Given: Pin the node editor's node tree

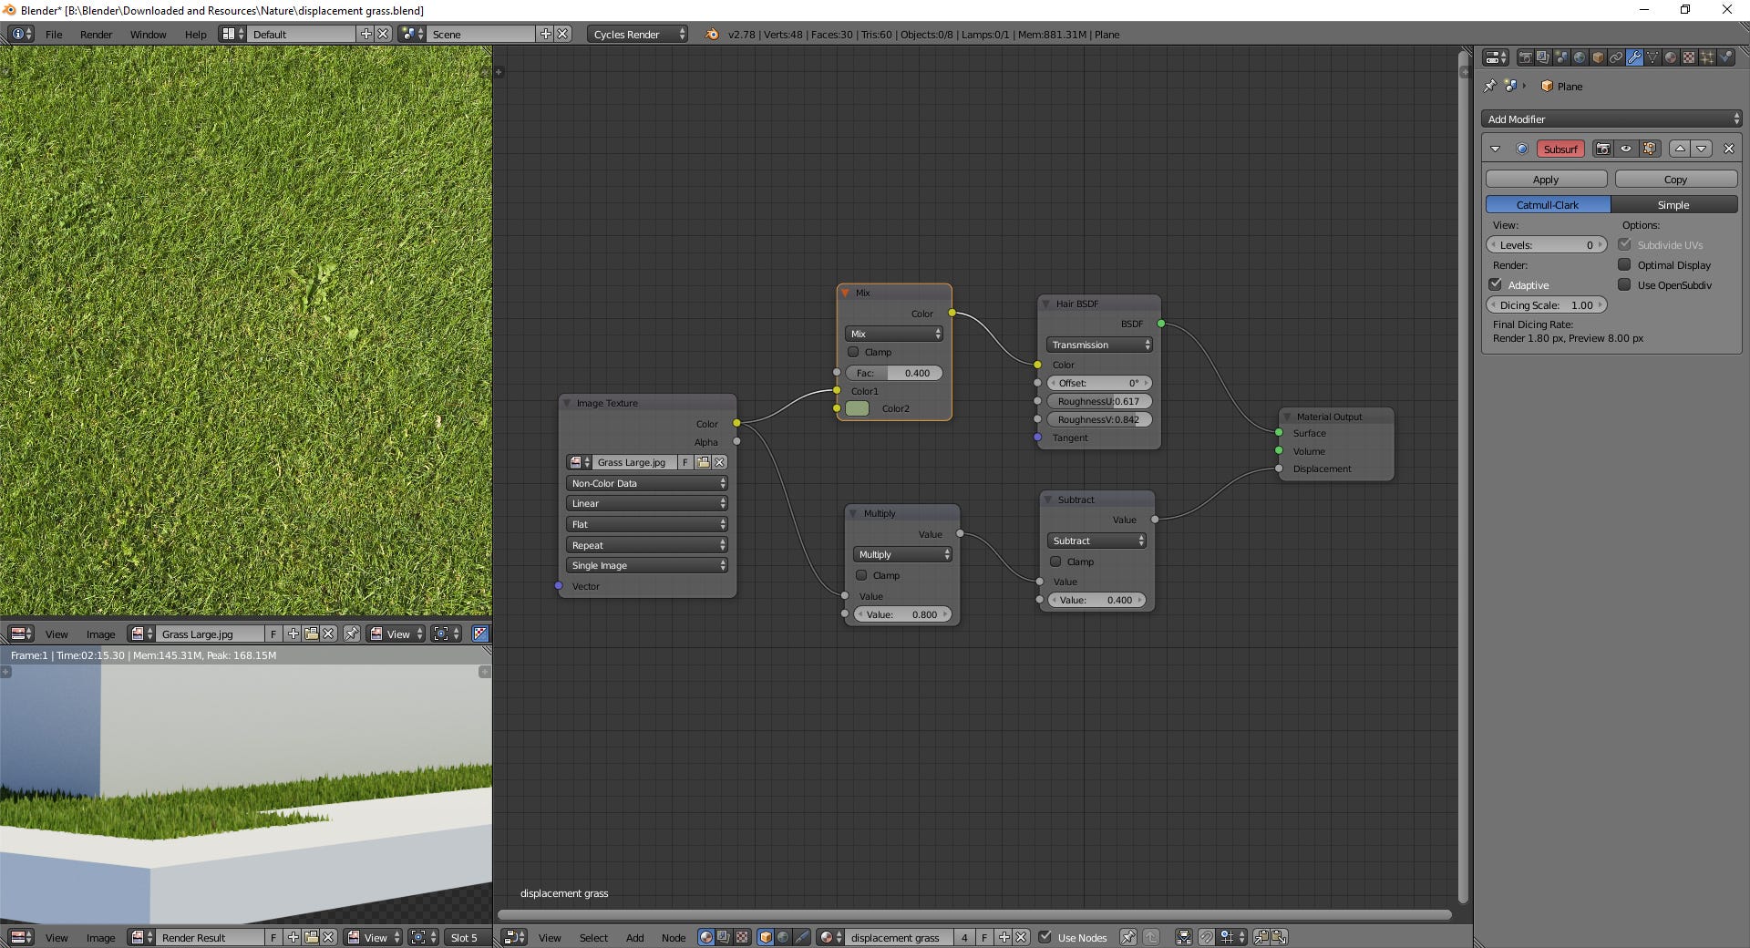Looking at the screenshot, I should coord(1127,937).
